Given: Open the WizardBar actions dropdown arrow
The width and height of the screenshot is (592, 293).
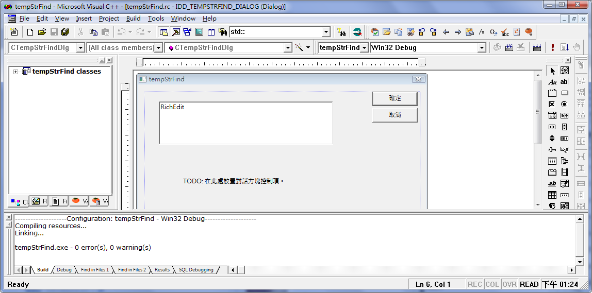Looking at the screenshot, I should 308,48.
